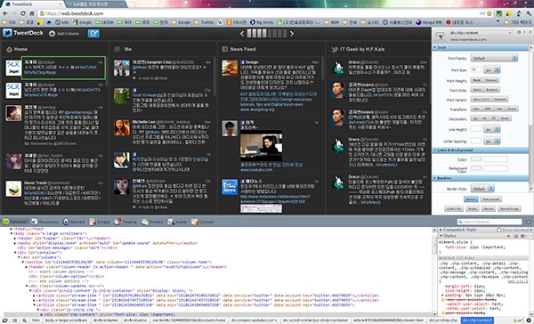Click the browser back arrow
The image size is (534, 324).
(5, 13)
